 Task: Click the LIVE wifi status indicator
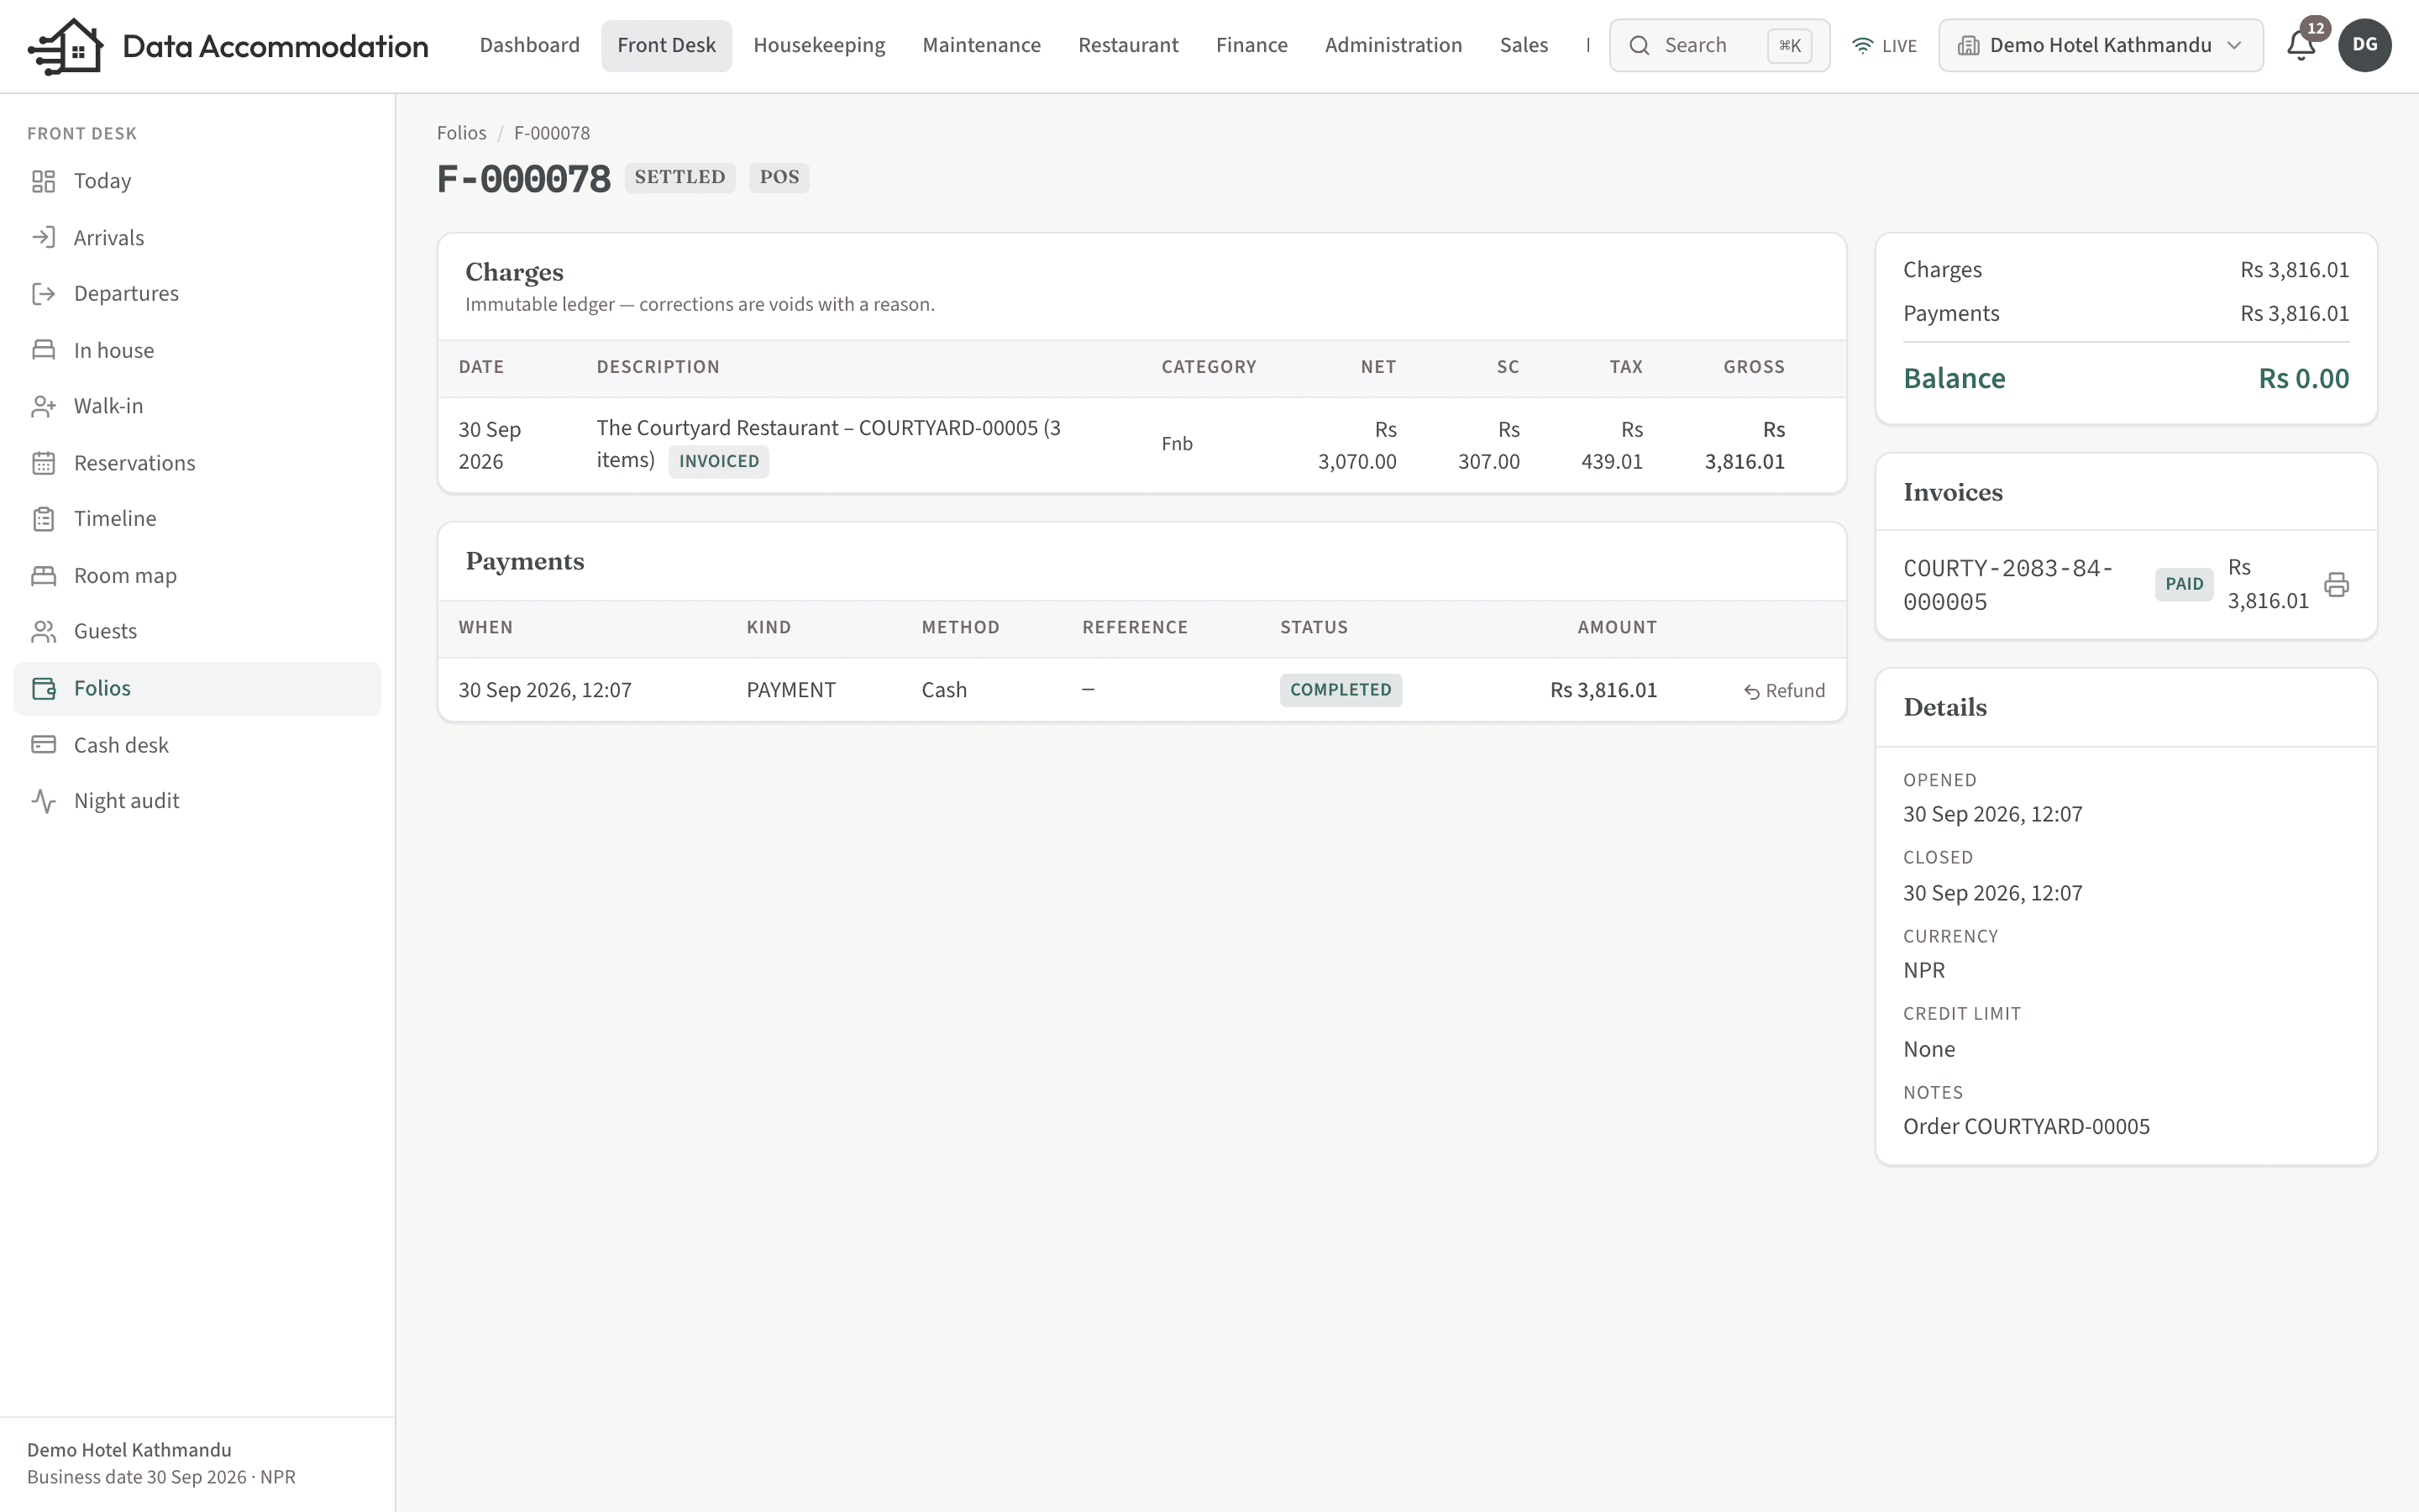[1884, 46]
